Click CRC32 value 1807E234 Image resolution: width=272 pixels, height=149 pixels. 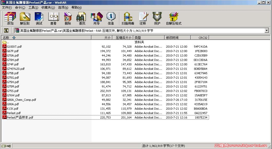click(201, 117)
